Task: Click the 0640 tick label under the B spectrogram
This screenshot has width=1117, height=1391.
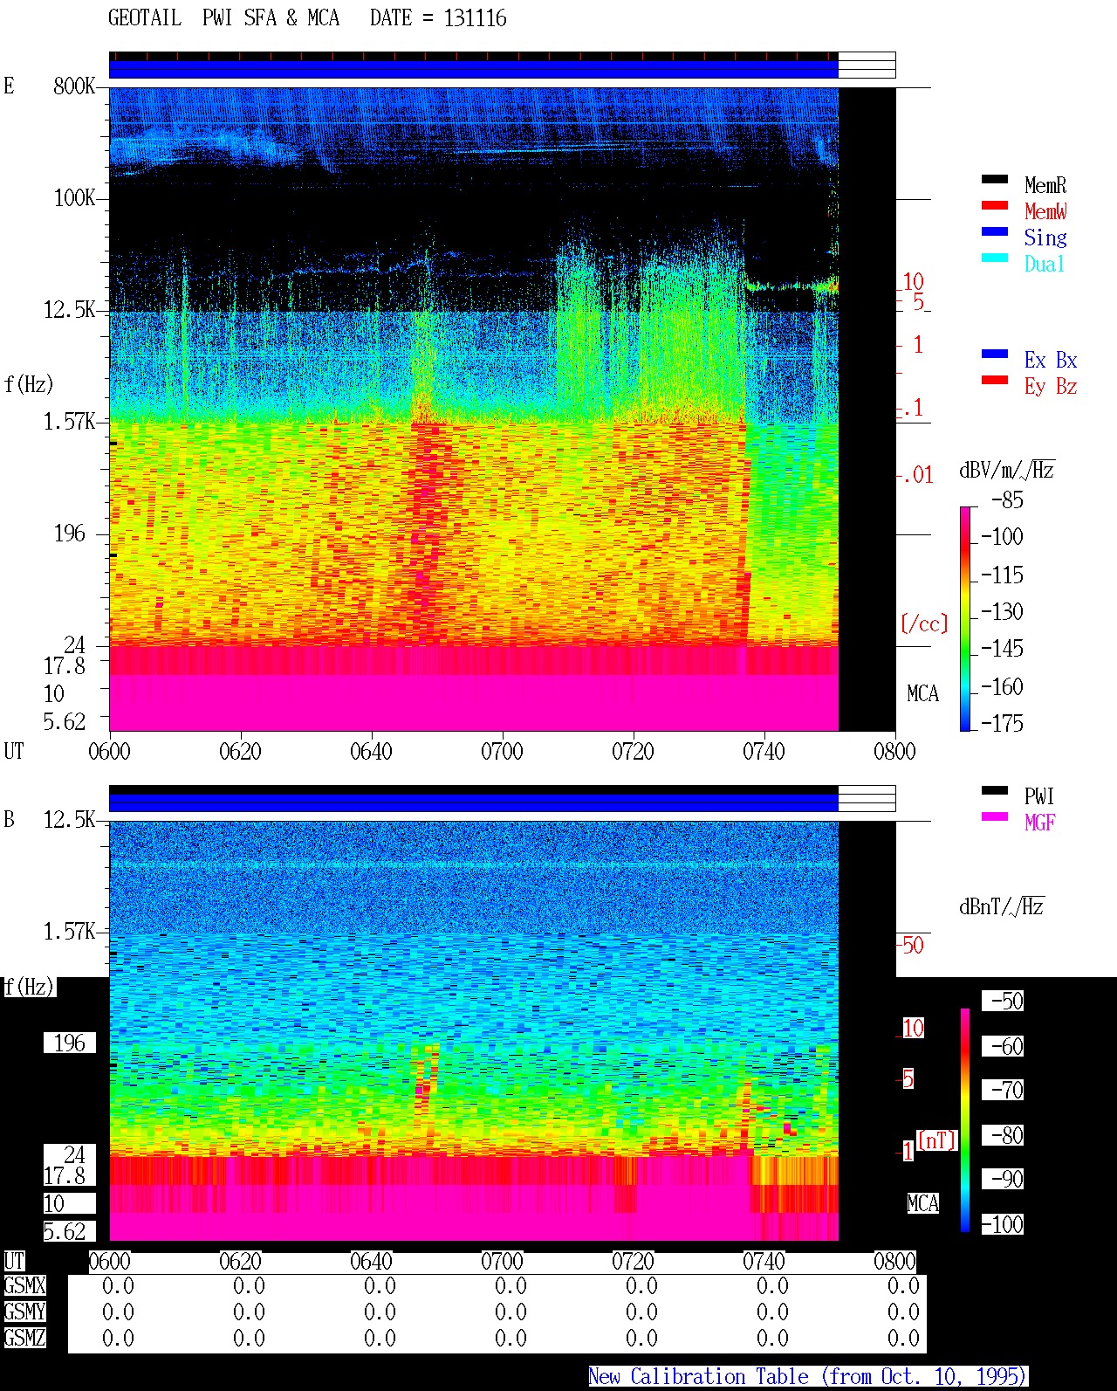Action: 371,1262
